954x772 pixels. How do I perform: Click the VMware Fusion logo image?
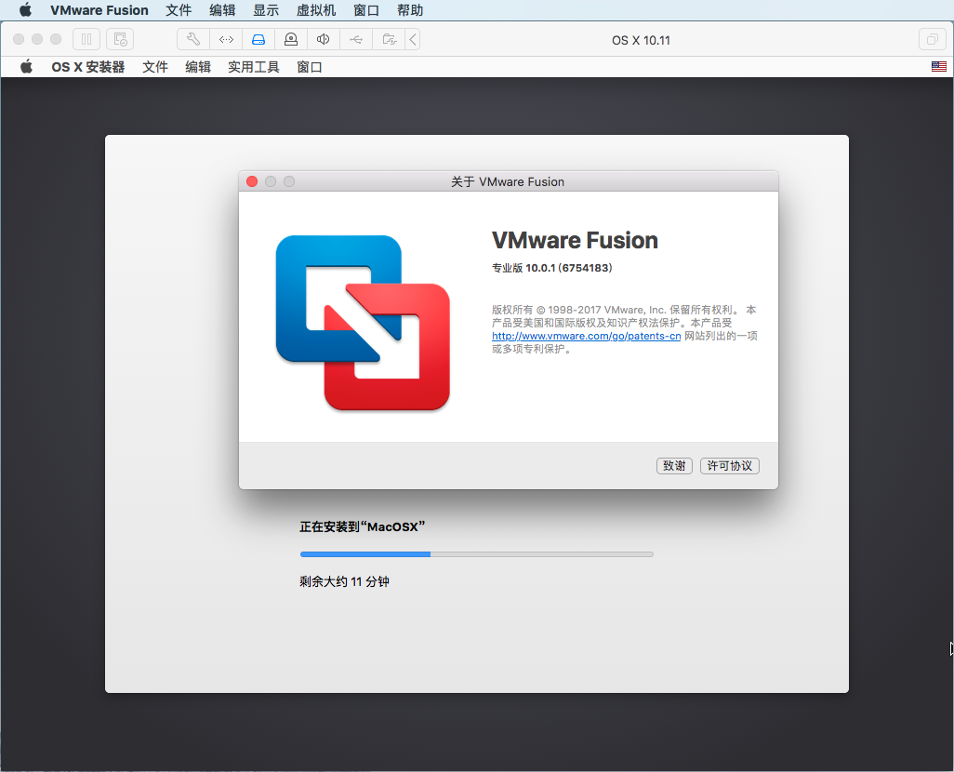[363, 323]
